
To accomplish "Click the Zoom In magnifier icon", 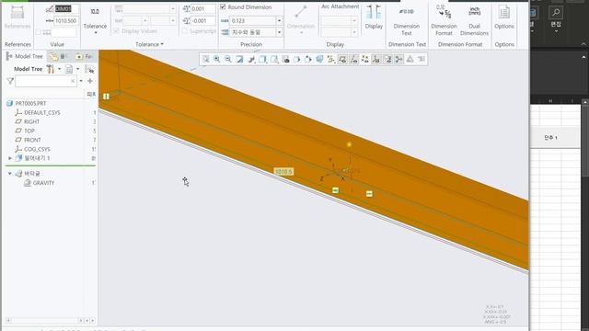I will [x=217, y=59].
